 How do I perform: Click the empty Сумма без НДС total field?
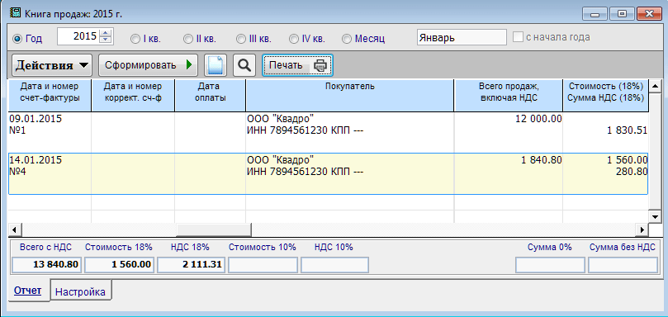(623, 265)
